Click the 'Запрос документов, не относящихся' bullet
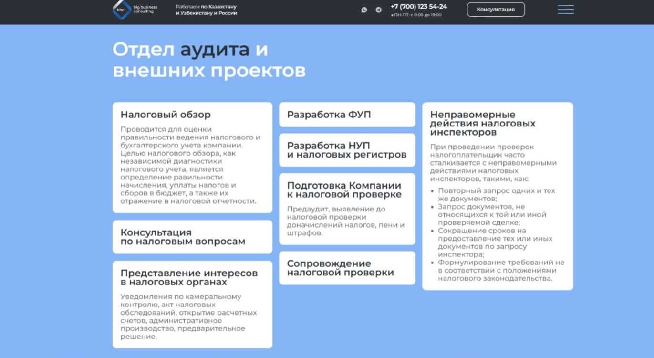 click(x=492, y=214)
